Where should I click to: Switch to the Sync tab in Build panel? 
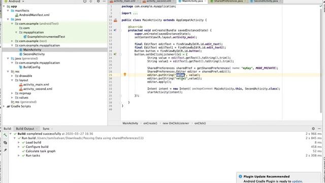click(x=46, y=129)
